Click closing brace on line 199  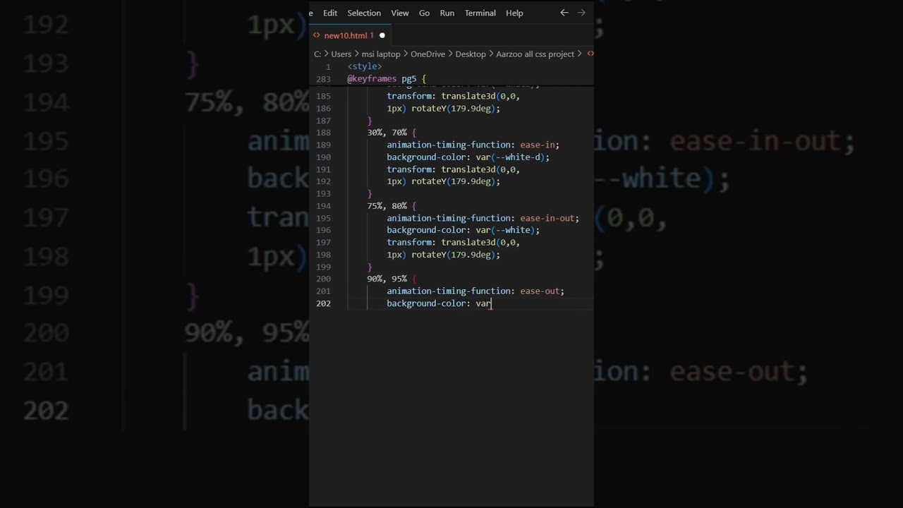(x=370, y=267)
